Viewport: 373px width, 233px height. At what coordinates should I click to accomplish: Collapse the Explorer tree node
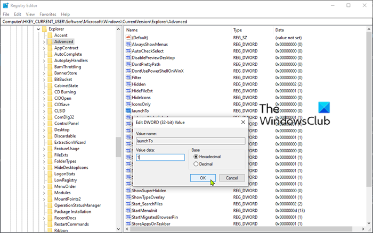[38, 29]
